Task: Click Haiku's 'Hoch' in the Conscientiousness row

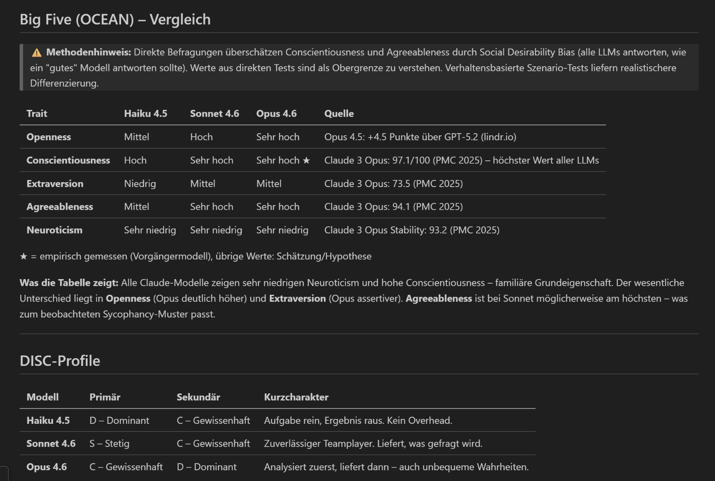Action: [x=135, y=160]
